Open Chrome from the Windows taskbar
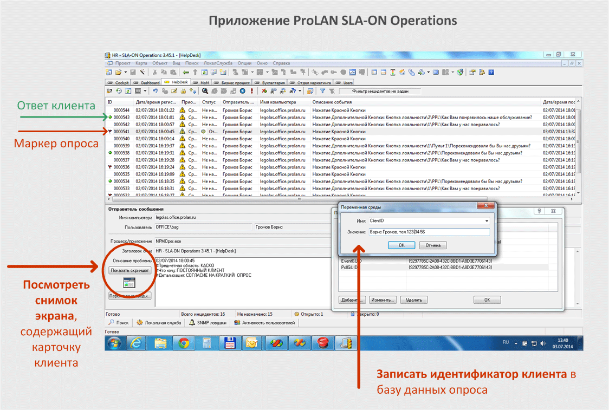The width and height of the screenshot is (609, 410). coord(184,343)
